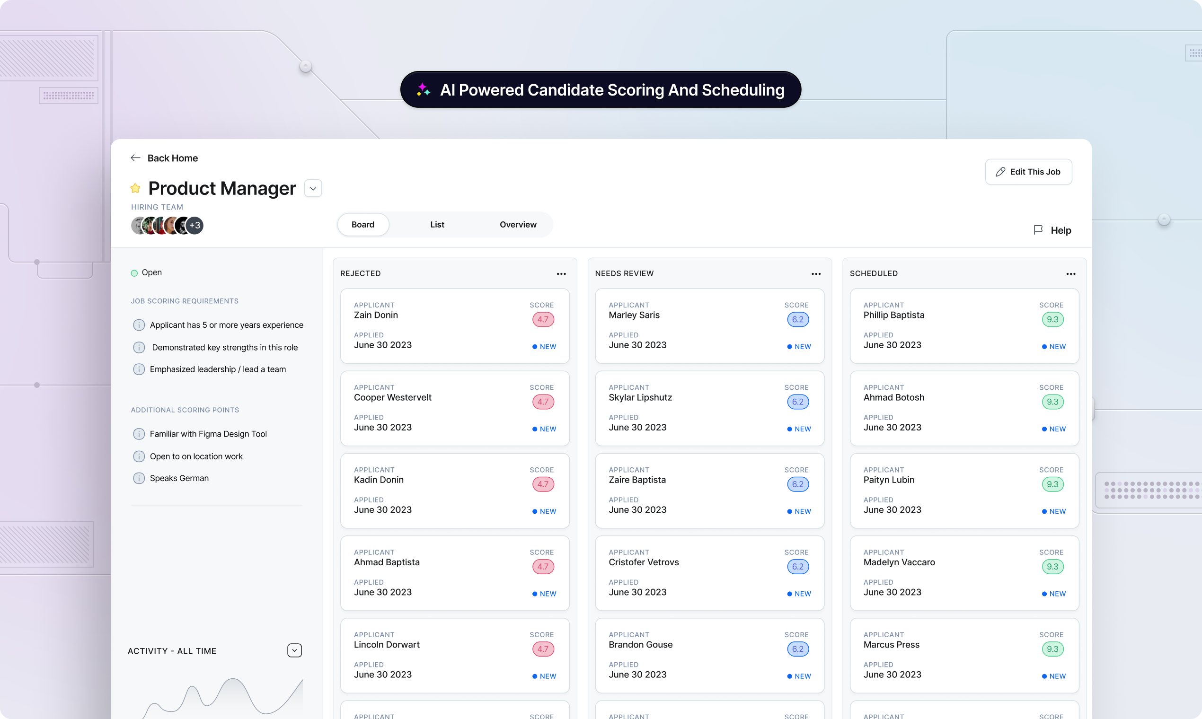Expand Activity All Time dropdown
The height and width of the screenshot is (719, 1202).
294,650
